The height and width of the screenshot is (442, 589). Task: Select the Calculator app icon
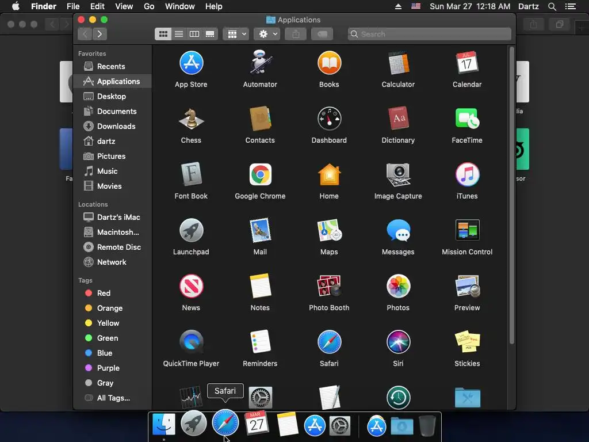coord(398,63)
